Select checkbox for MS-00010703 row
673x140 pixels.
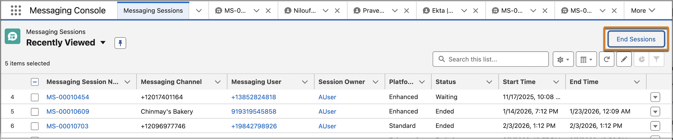tap(35, 126)
